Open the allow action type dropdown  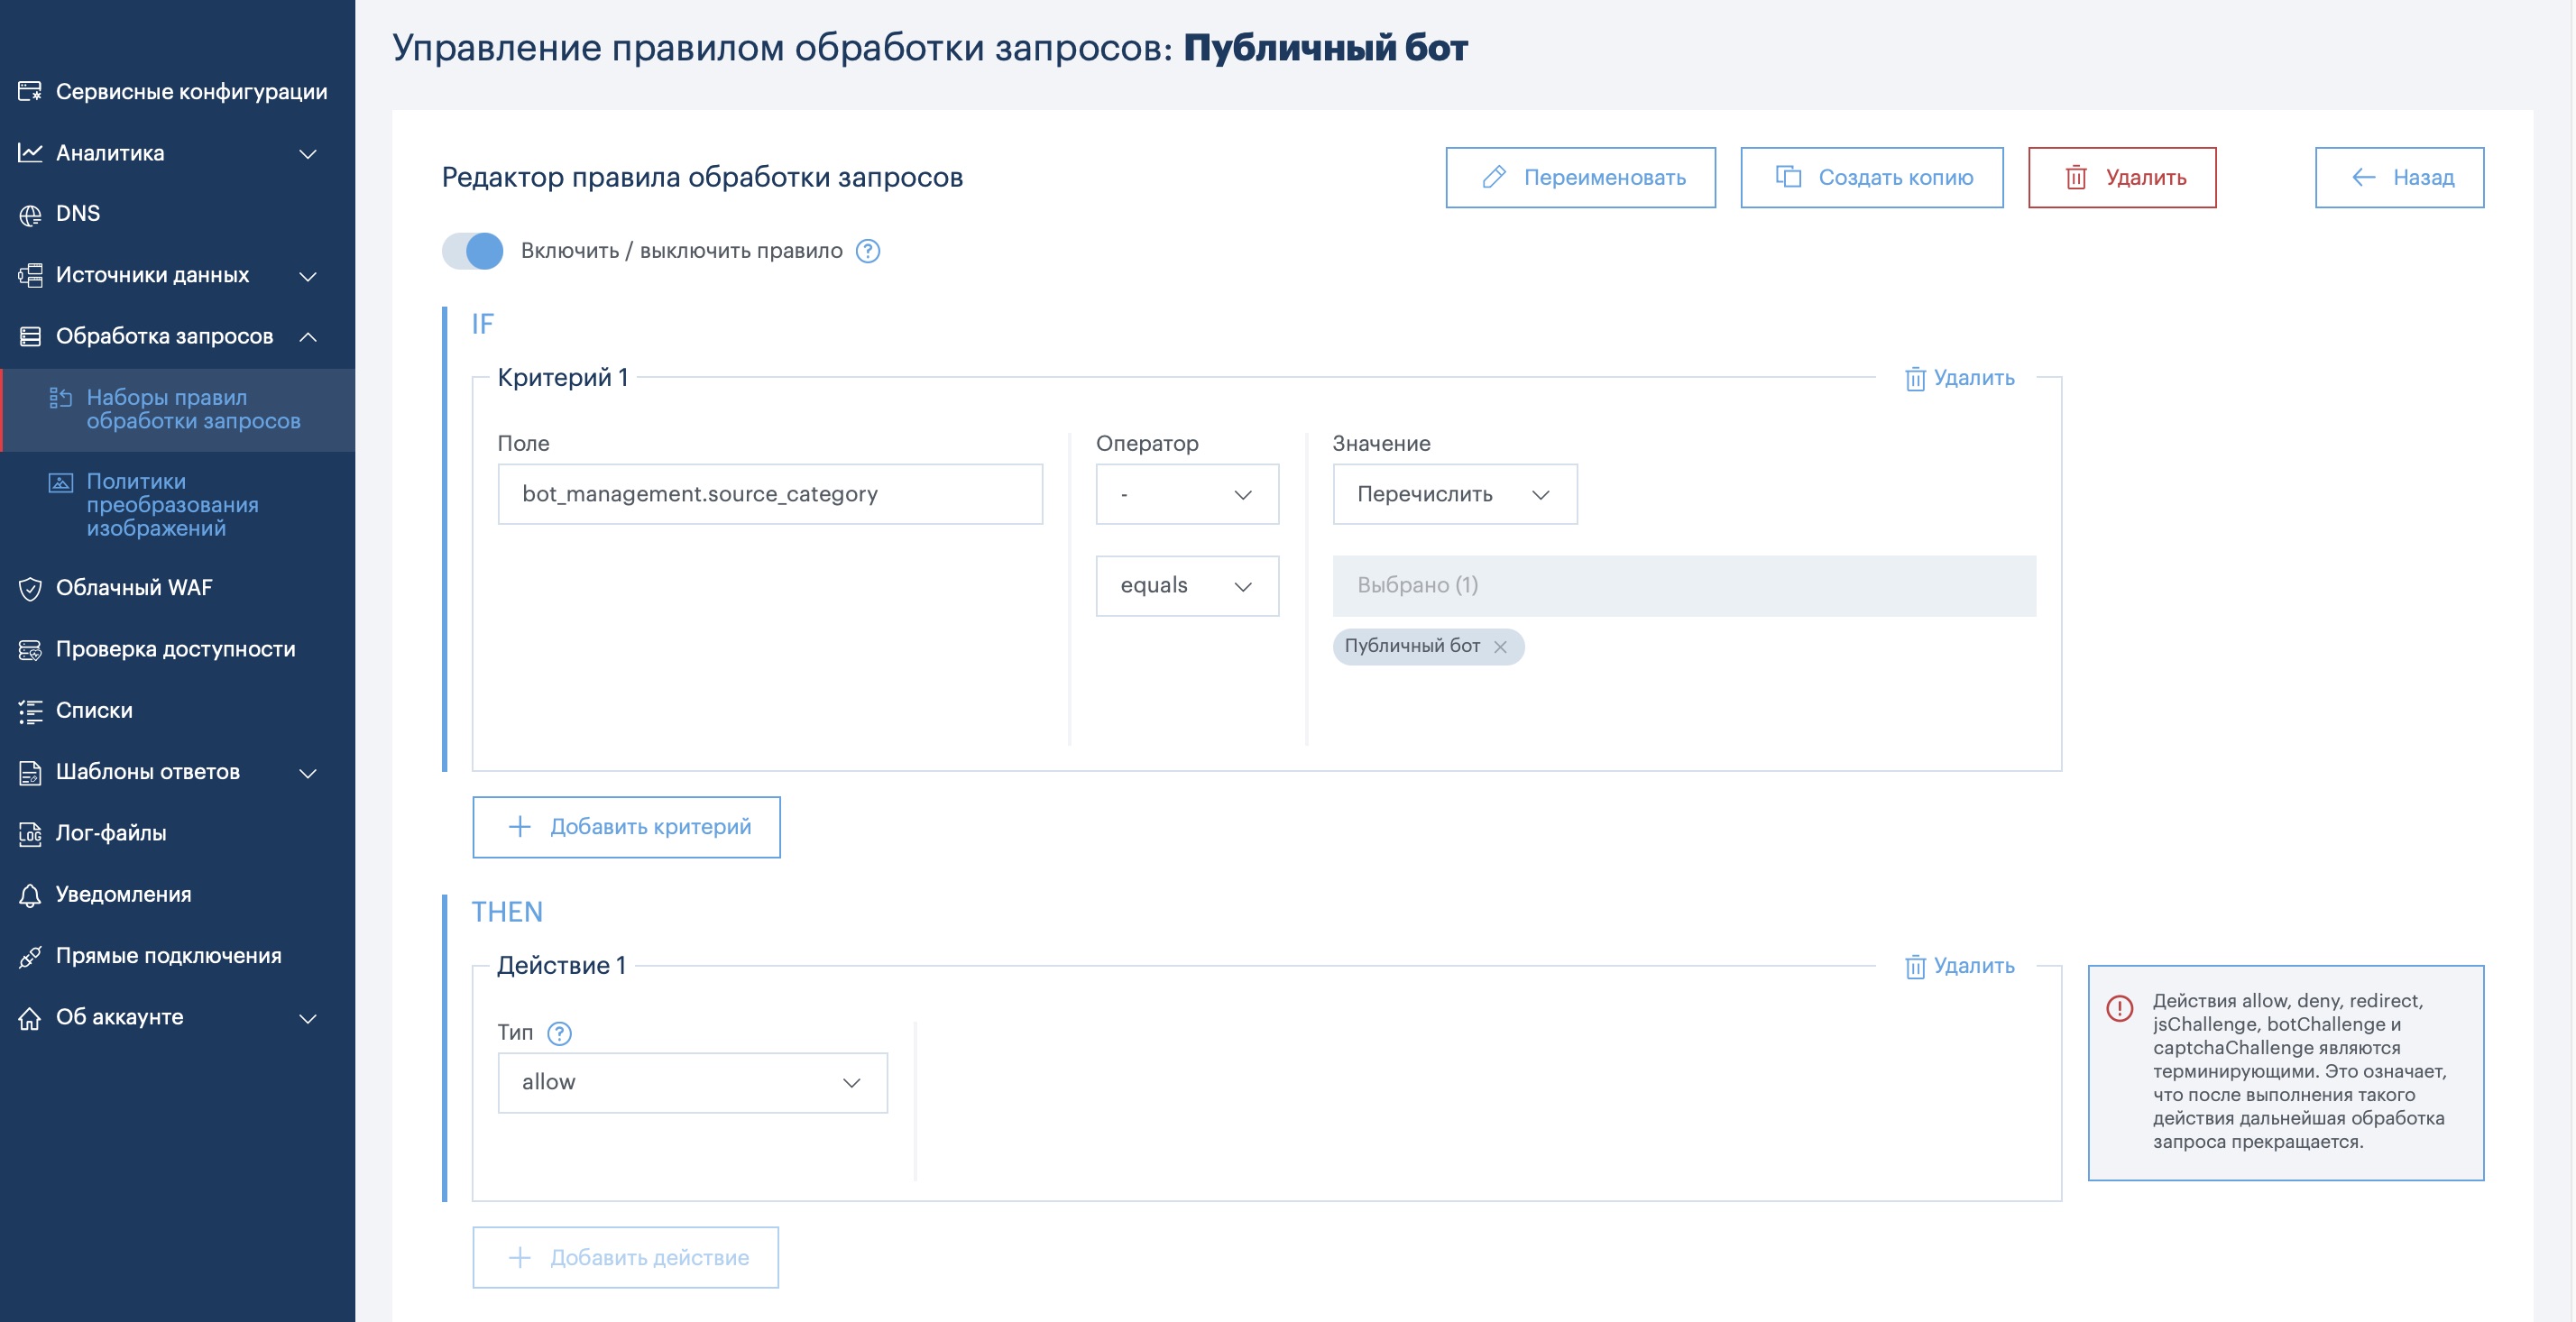[x=692, y=1082]
